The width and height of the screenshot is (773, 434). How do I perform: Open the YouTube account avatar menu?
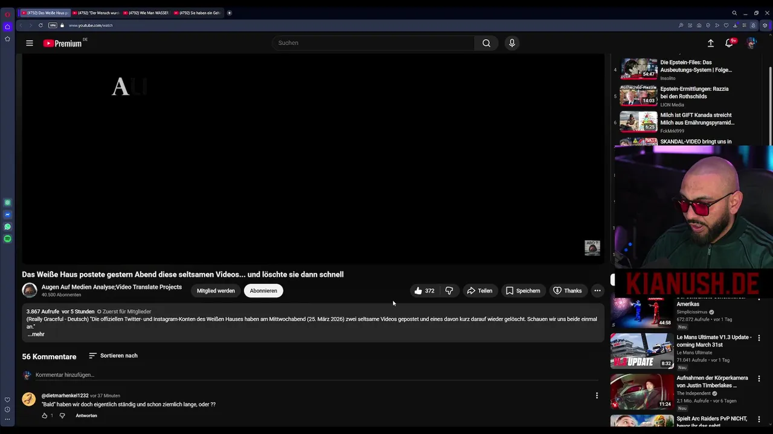[751, 43]
